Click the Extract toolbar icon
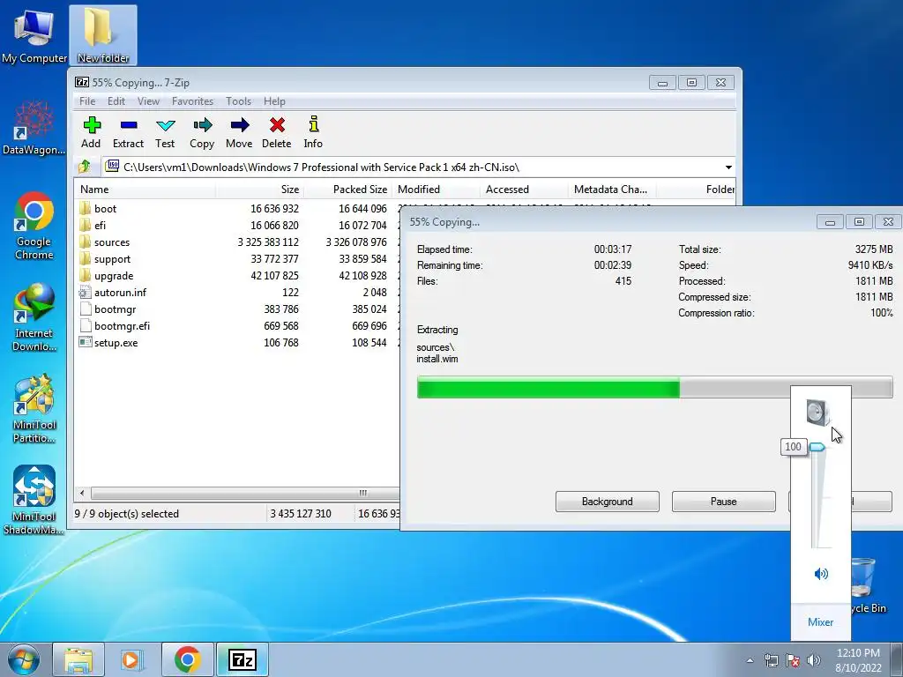Image resolution: width=903 pixels, height=677 pixels. click(x=128, y=132)
